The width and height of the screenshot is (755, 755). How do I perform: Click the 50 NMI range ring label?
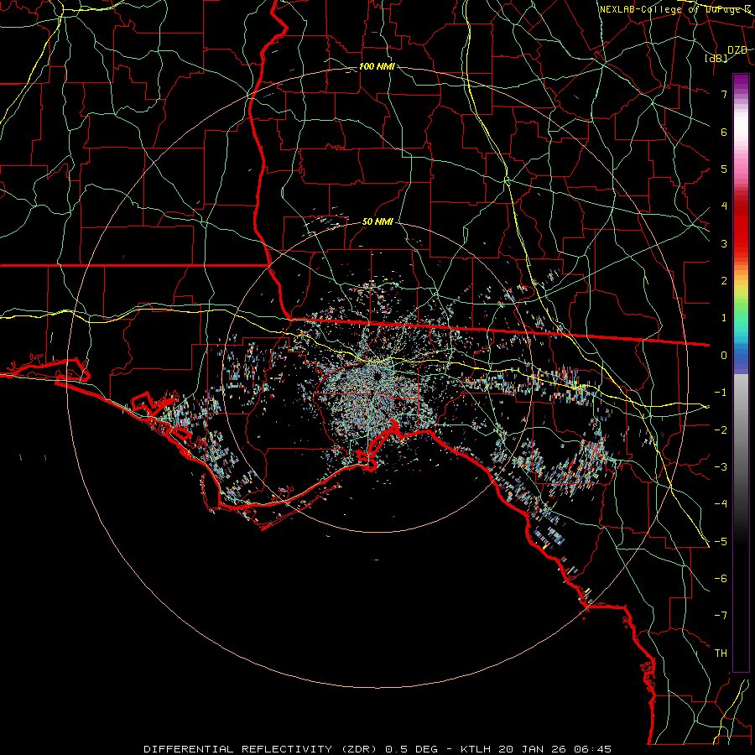377,221
